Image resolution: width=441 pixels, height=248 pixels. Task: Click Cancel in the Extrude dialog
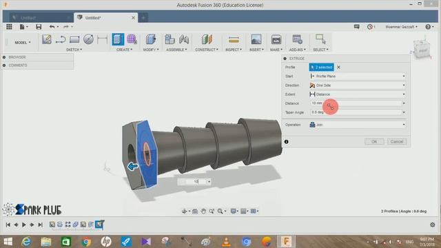397,142
